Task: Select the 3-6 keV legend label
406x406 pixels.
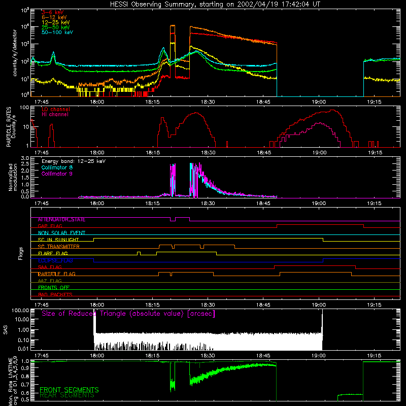Action: point(53,12)
